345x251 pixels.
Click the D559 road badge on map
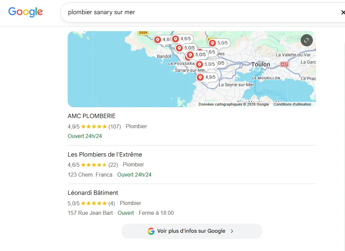point(143,33)
